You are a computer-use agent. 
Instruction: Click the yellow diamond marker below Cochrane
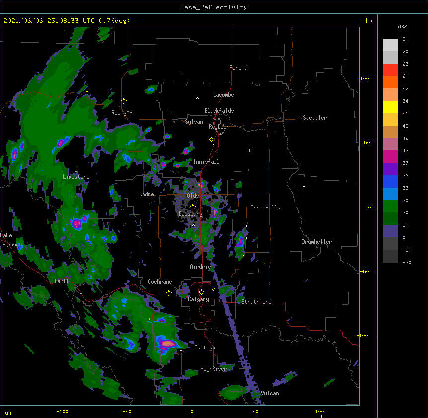coord(169,293)
